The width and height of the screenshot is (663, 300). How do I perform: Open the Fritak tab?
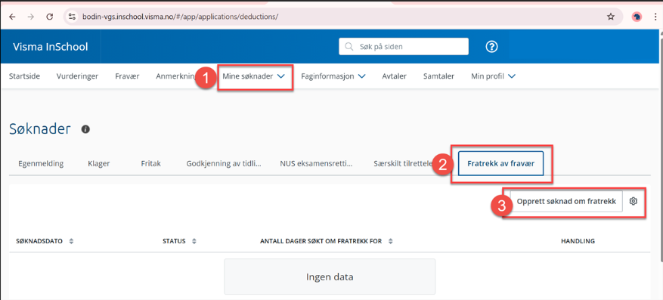click(151, 163)
